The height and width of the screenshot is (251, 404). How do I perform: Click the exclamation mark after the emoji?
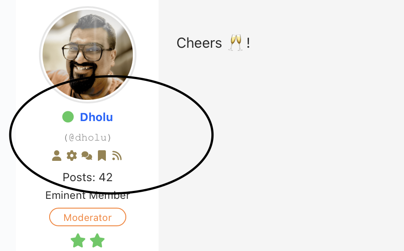[248, 43]
